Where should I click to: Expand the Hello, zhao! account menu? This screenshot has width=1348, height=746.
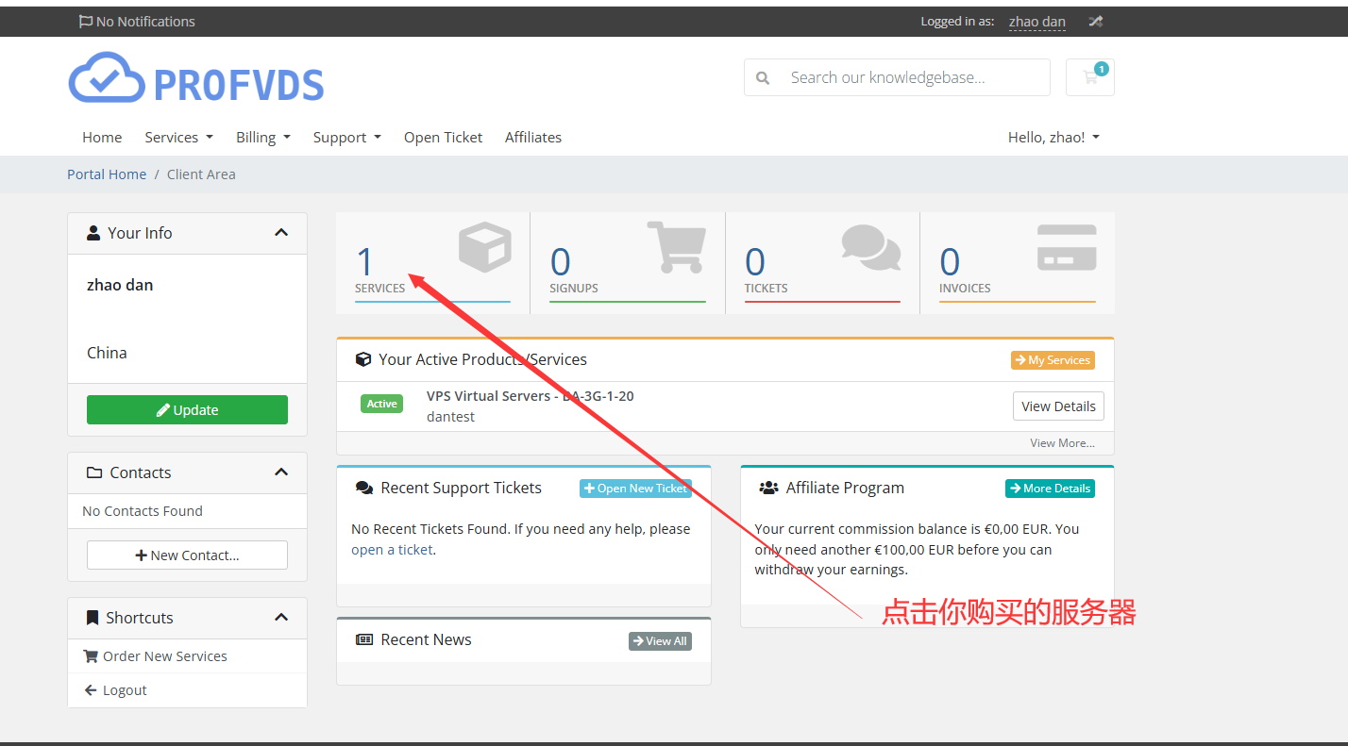tap(1053, 137)
